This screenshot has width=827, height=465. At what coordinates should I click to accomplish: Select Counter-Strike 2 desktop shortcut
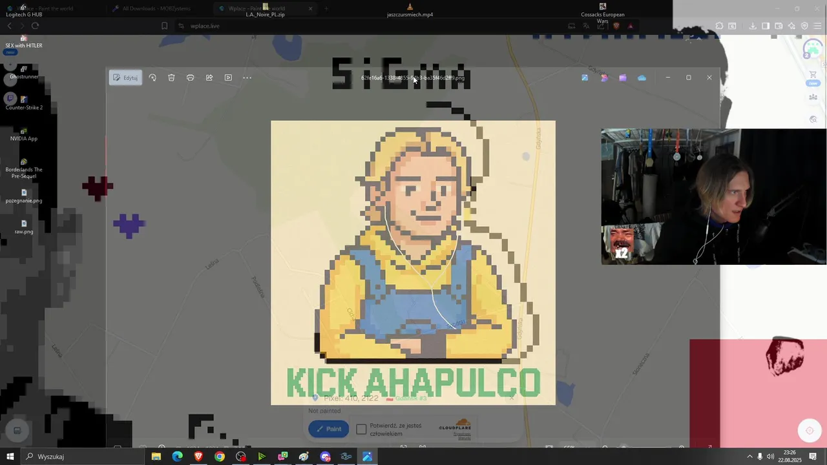click(x=24, y=103)
